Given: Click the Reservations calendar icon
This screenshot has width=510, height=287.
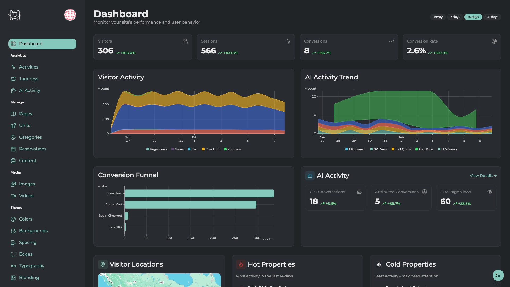Looking at the screenshot, I should click(14, 149).
